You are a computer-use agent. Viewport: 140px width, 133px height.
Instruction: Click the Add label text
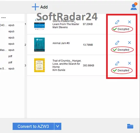click(44, 7)
